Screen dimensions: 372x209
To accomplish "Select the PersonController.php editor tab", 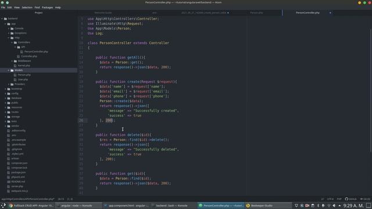I will (x=307, y=13).
